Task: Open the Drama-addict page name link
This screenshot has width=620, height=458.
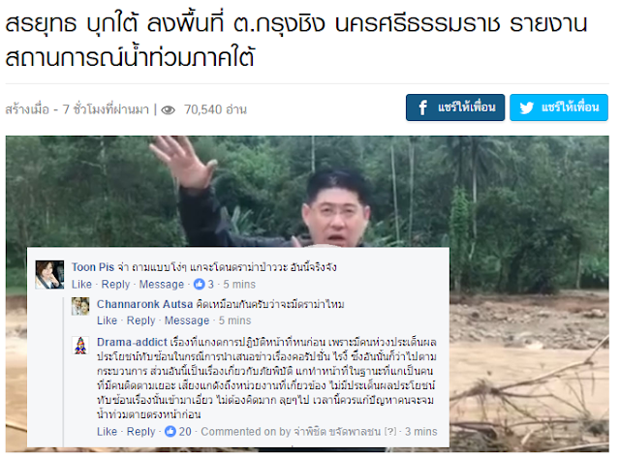Action: click(132, 342)
